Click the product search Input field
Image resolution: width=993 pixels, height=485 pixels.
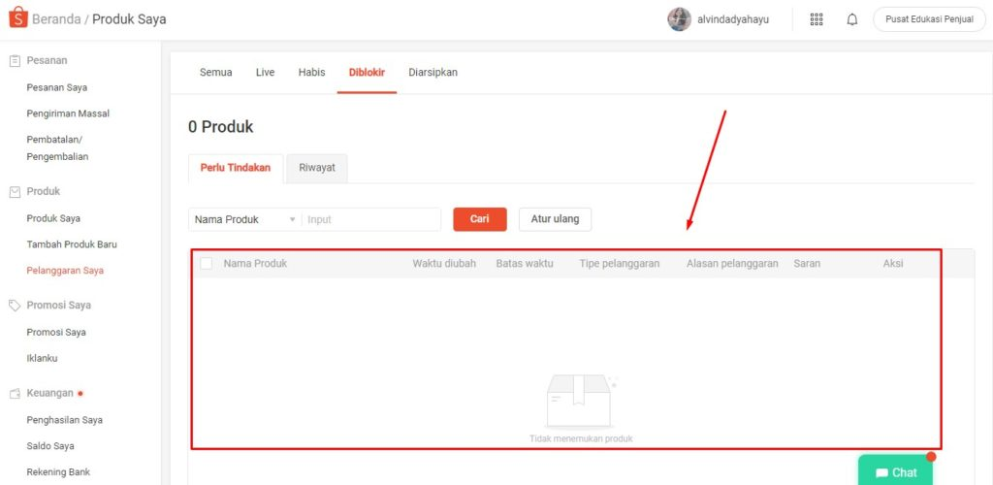pyautogui.click(x=371, y=220)
